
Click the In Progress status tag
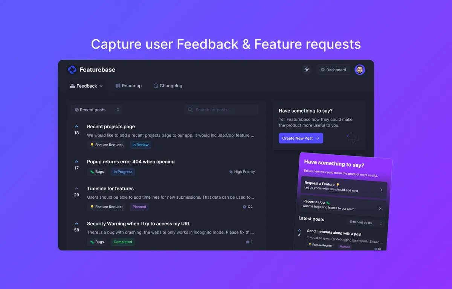(x=123, y=172)
